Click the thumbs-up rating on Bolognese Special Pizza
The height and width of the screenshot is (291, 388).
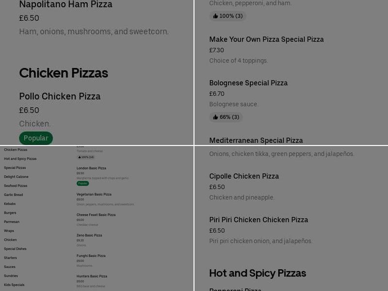(x=226, y=117)
